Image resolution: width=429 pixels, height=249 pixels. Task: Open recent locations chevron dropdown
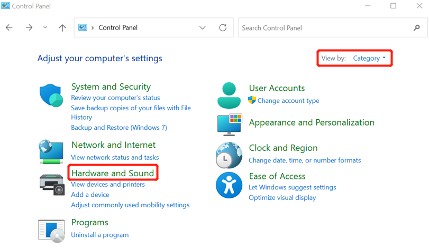[x=45, y=28]
